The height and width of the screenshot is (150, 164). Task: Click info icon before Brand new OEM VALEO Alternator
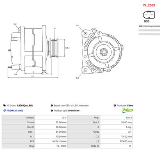pyautogui.click(x=52, y=106)
